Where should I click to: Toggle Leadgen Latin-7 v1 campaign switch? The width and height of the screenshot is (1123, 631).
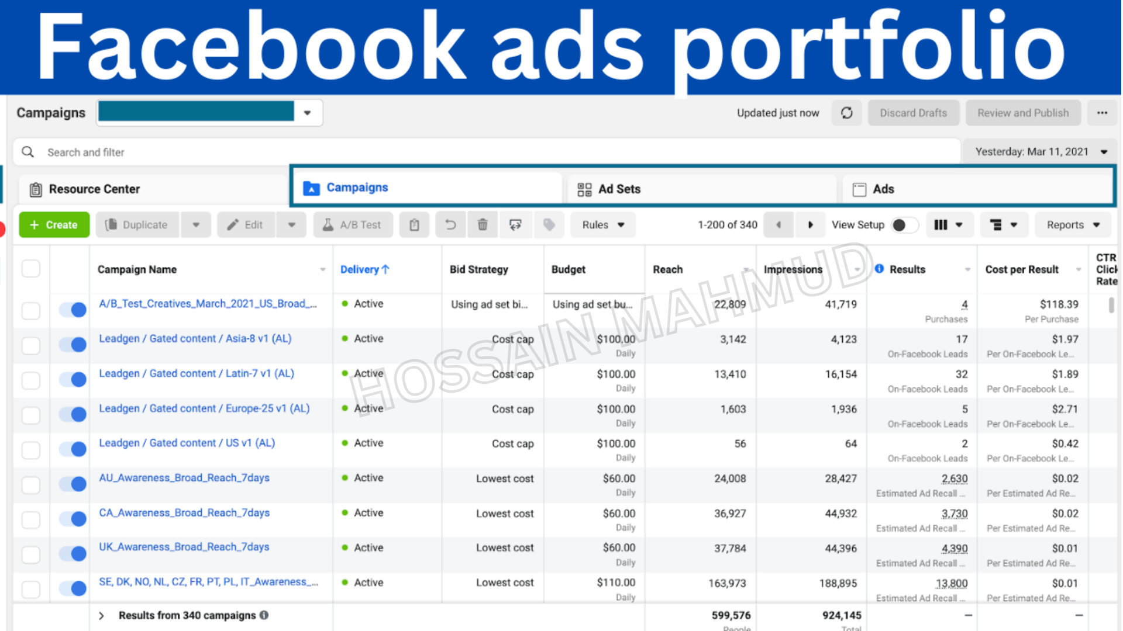point(73,380)
